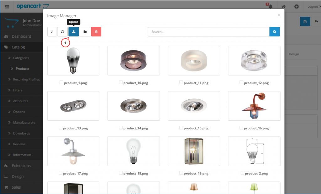
Task: Click the Extensions puzzle icon
Action: tap(6, 166)
